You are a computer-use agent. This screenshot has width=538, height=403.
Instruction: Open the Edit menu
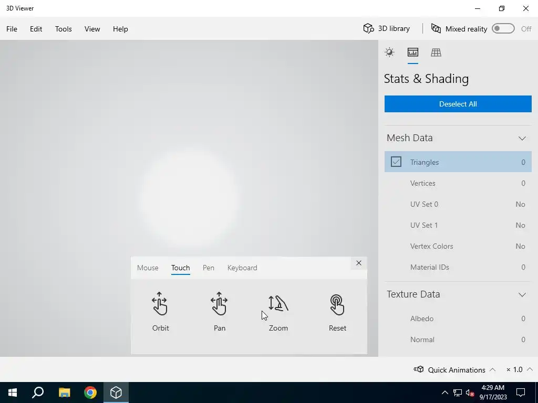coord(36,29)
